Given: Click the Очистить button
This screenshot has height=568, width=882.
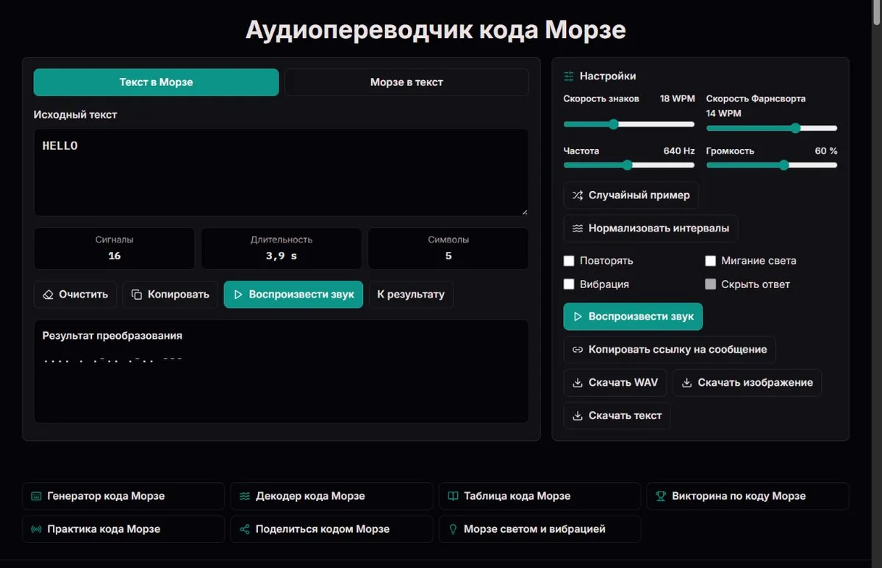Looking at the screenshot, I should (75, 294).
